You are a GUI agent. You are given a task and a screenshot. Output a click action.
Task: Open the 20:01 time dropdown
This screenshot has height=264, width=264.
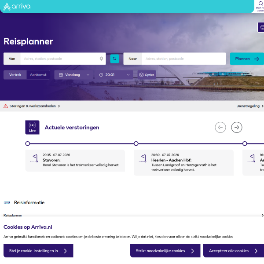114,75
